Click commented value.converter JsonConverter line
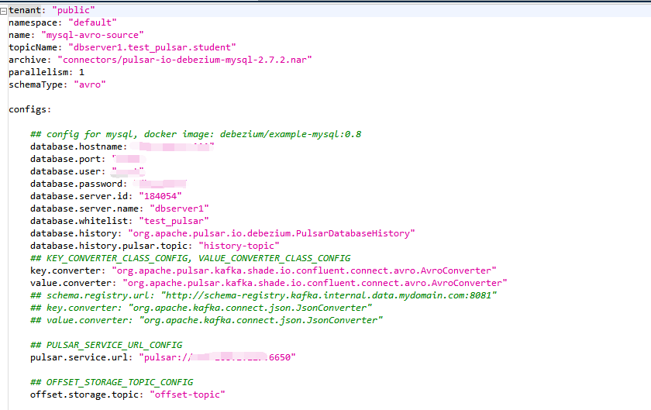651x410 pixels. (206, 320)
